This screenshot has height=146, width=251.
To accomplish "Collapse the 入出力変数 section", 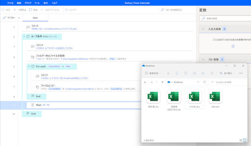I will point(203,29).
